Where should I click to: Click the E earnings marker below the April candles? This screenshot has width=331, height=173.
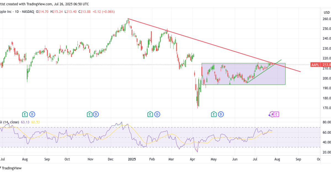214,114
